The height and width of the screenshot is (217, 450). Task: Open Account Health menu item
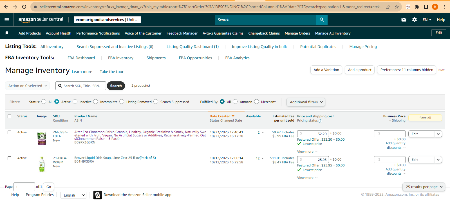coord(59,33)
